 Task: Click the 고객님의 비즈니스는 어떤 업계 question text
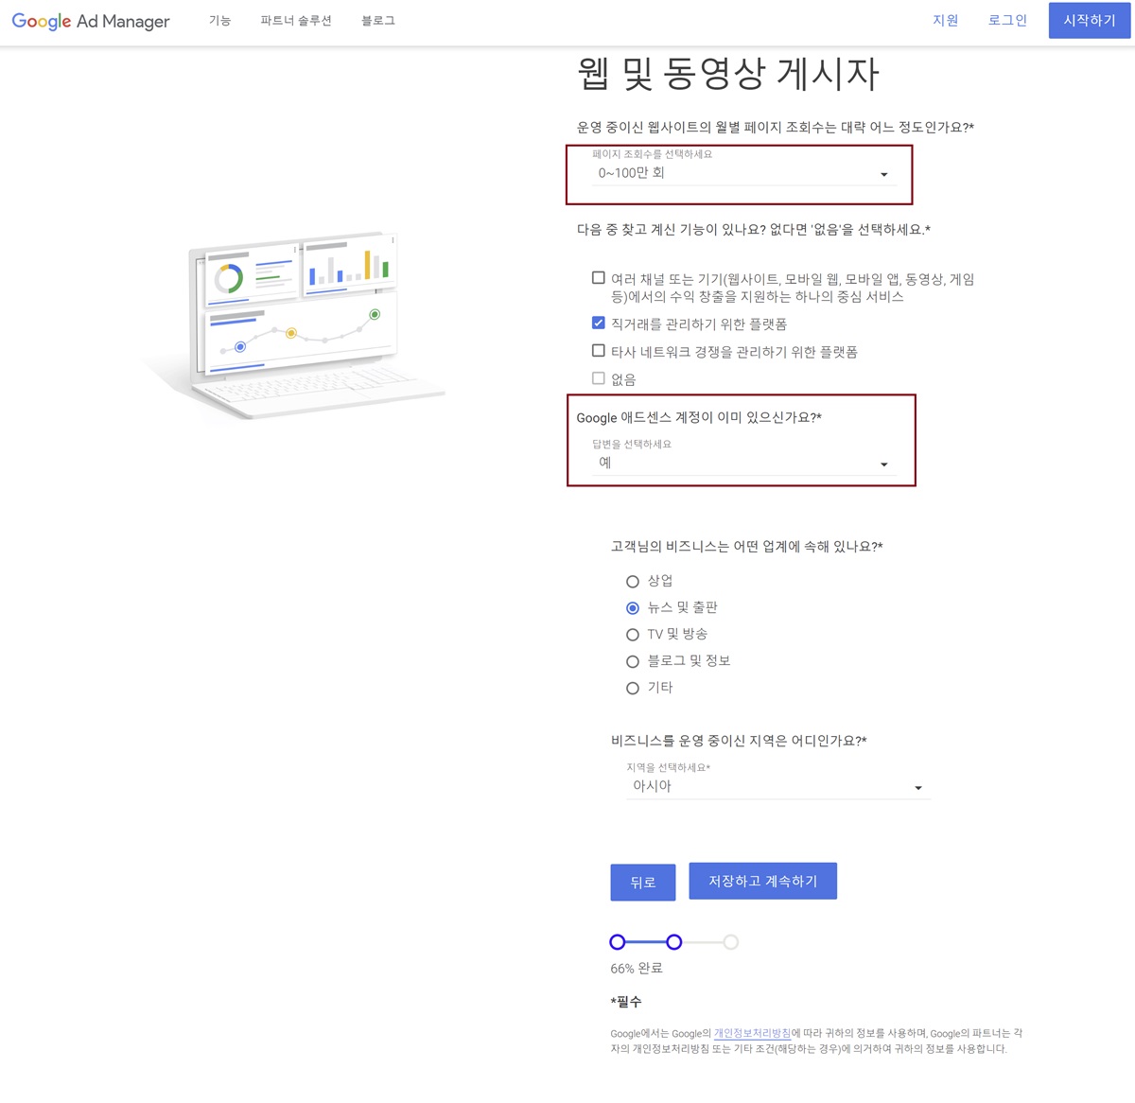(747, 547)
